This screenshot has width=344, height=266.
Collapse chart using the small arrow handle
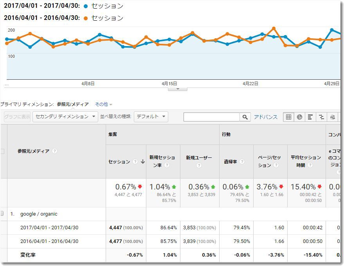pyautogui.click(x=178, y=89)
